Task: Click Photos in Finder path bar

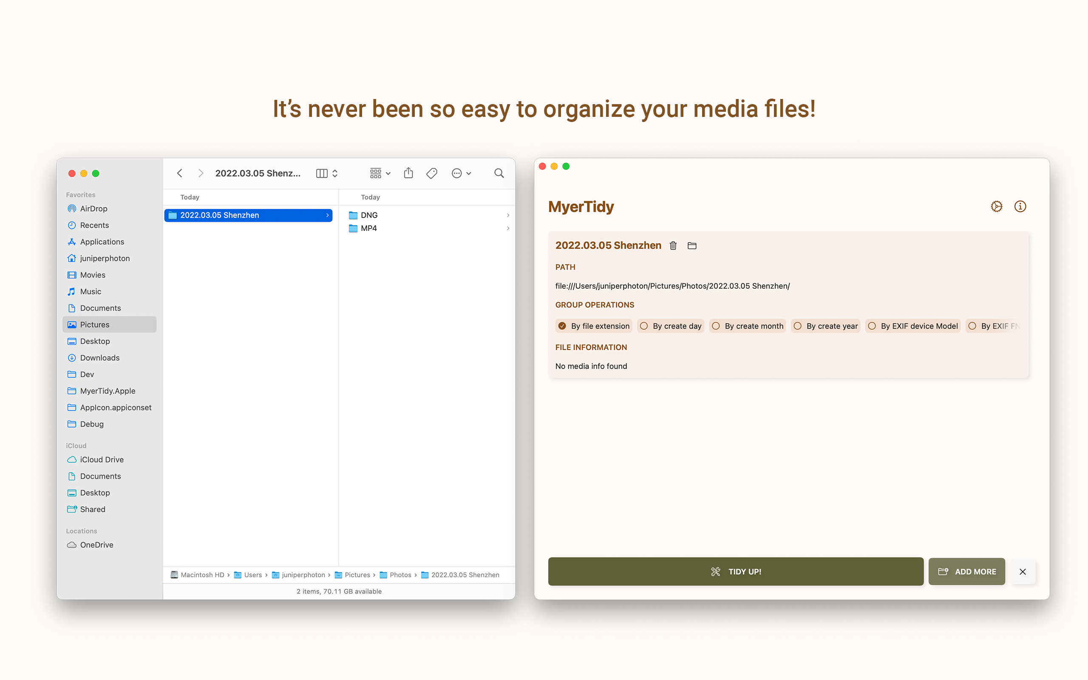Action: tap(399, 575)
